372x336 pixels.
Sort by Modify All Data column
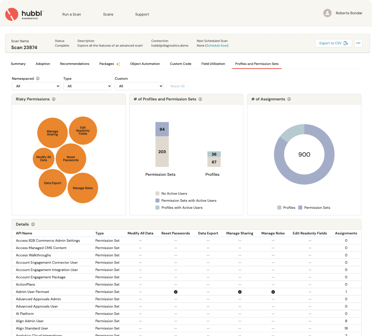pyautogui.click(x=140, y=233)
